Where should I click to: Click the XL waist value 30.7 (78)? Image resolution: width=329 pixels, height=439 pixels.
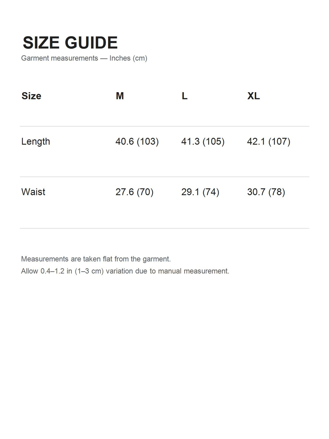tap(266, 192)
